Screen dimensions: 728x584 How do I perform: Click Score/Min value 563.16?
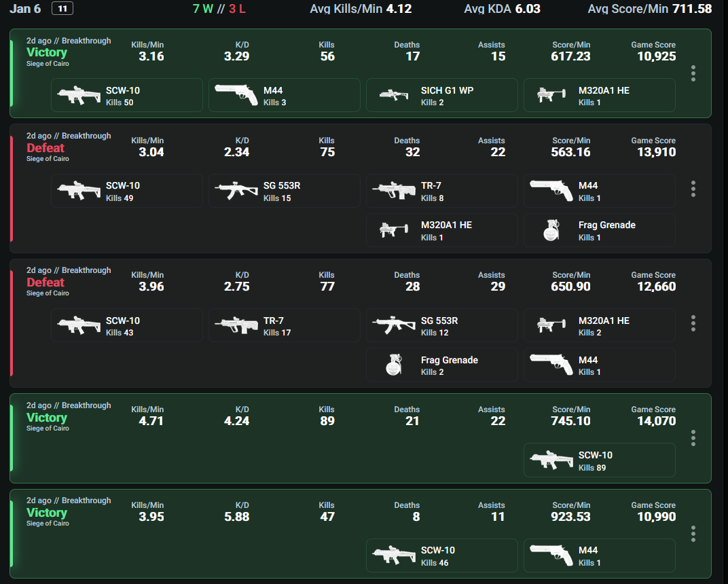pos(570,152)
